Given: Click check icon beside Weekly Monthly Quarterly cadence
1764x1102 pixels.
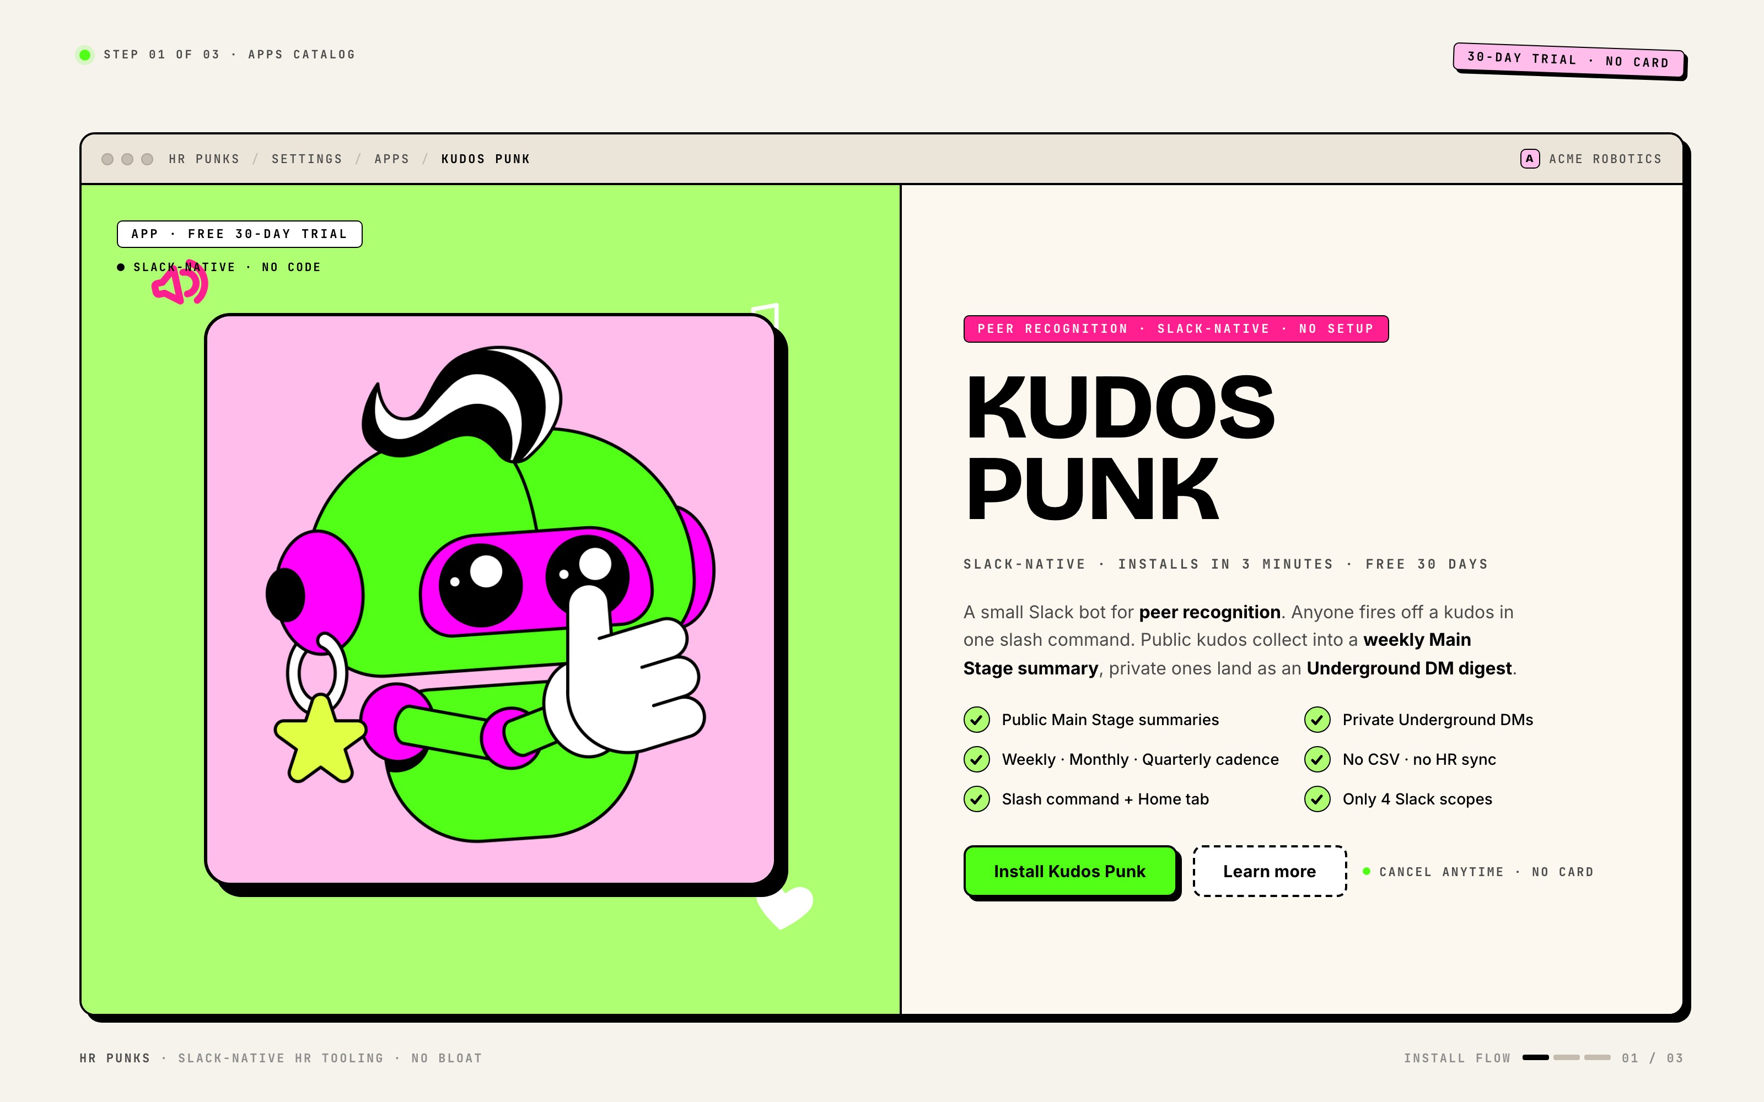Looking at the screenshot, I should click(x=977, y=759).
